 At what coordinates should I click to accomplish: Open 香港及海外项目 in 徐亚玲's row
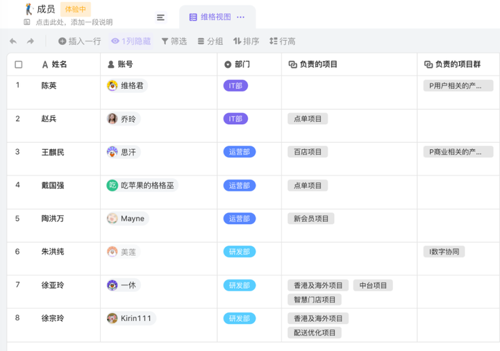point(318,285)
